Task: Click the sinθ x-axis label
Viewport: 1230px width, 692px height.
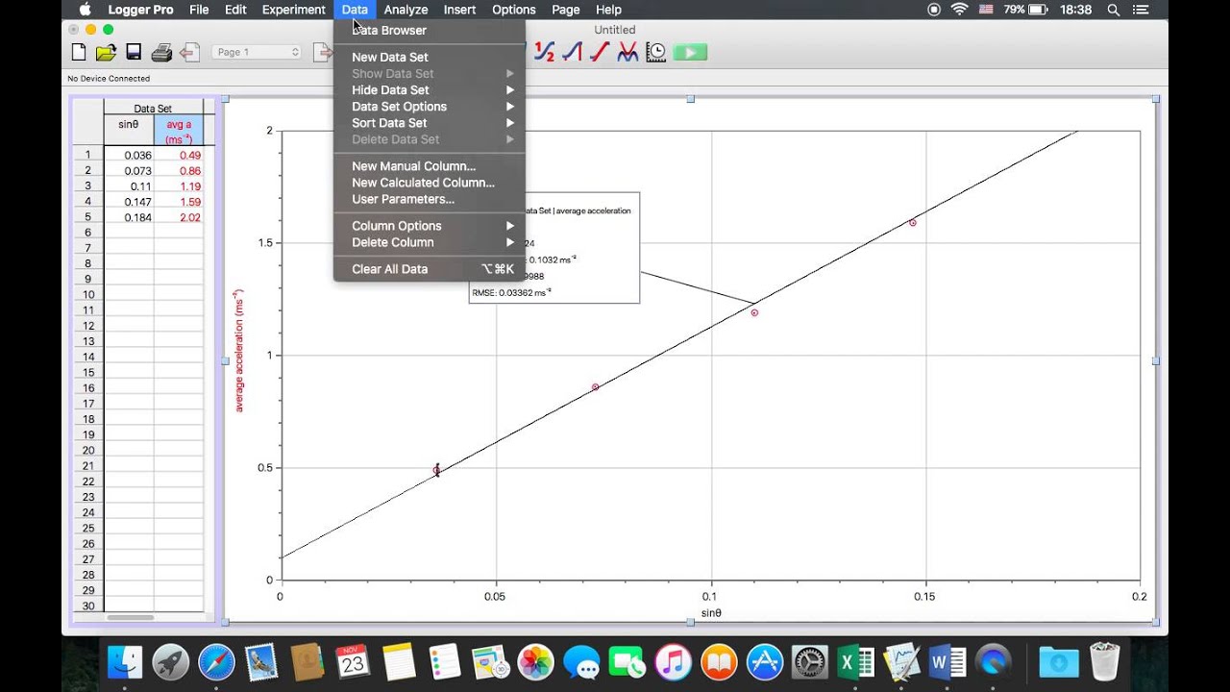Action: tap(711, 613)
